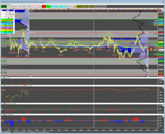165x134 pixels.
Task: Click the light gray 2T Ref Band button
Action: (x=12, y=6)
